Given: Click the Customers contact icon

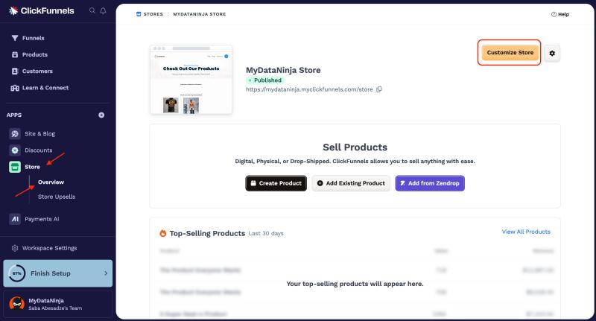Looking at the screenshot, I should click(15, 71).
